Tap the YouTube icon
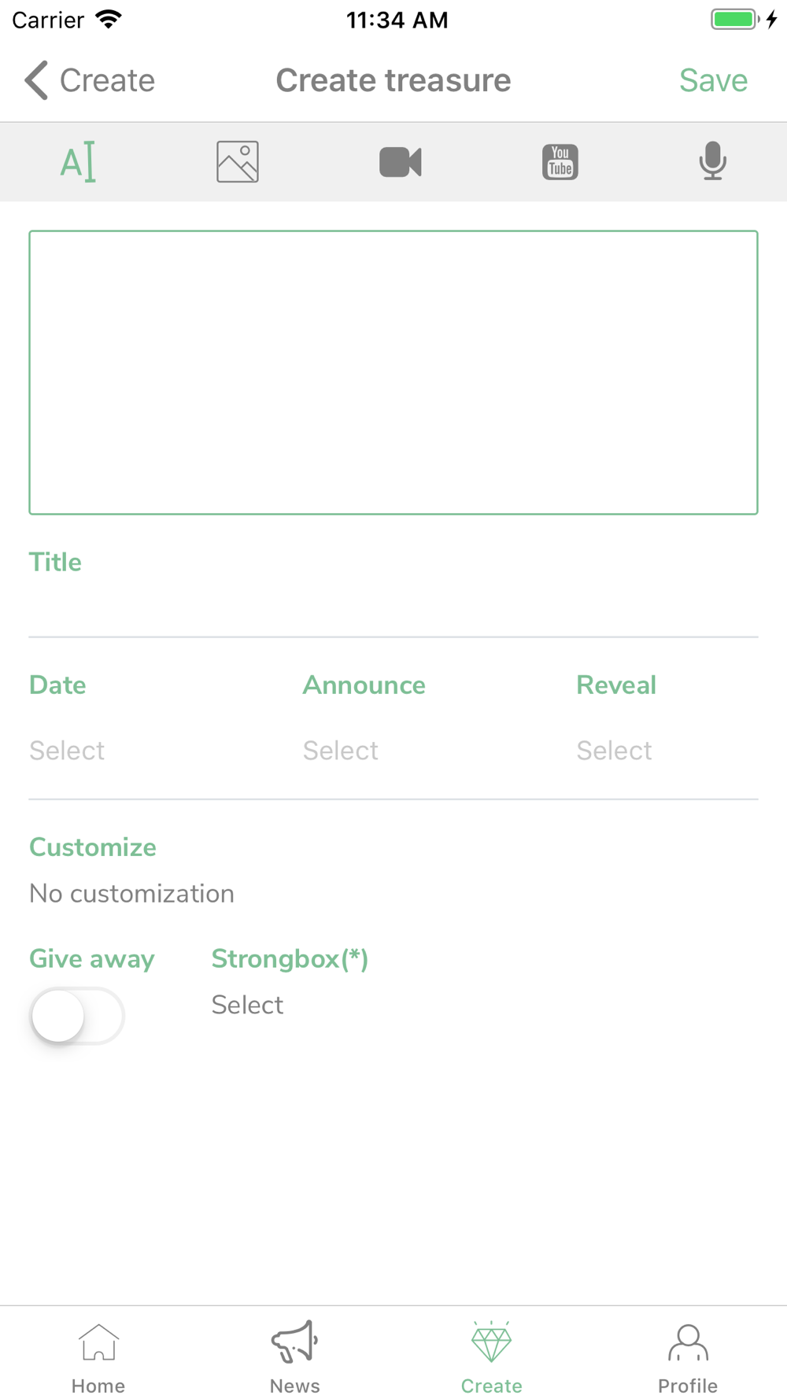Viewport: 787px width, 1399px height. tap(560, 162)
